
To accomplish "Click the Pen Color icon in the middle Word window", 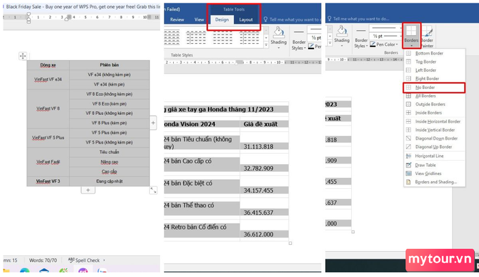I will [311, 47].
